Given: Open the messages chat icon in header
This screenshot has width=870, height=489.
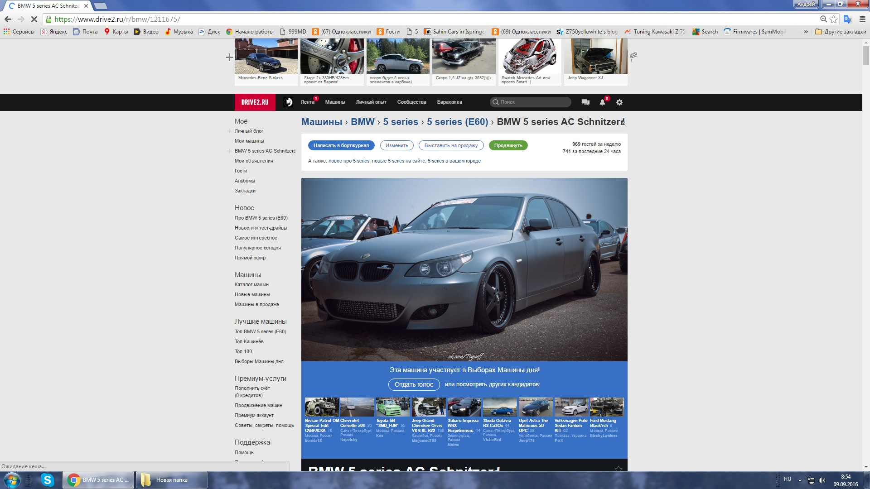Looking at the screenshot, I should point(585,102).
